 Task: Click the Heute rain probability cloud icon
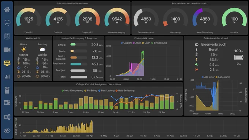[x=19, y=68]
